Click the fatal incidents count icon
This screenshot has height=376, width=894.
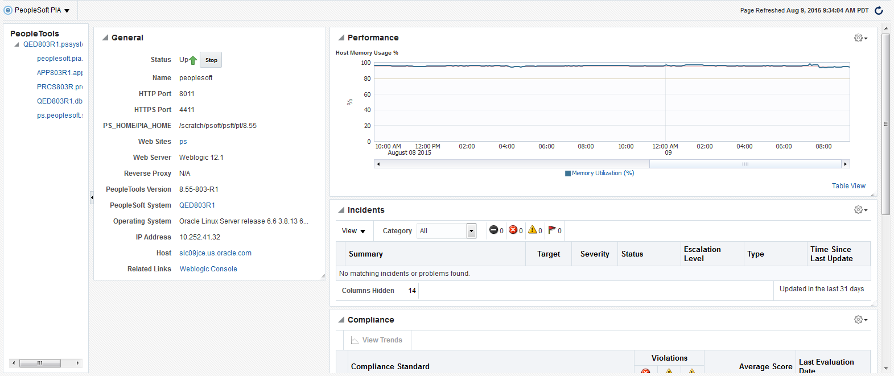coord(493,230)
